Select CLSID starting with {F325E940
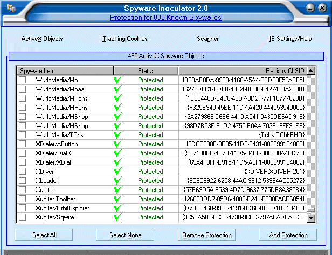 point(246,108)
